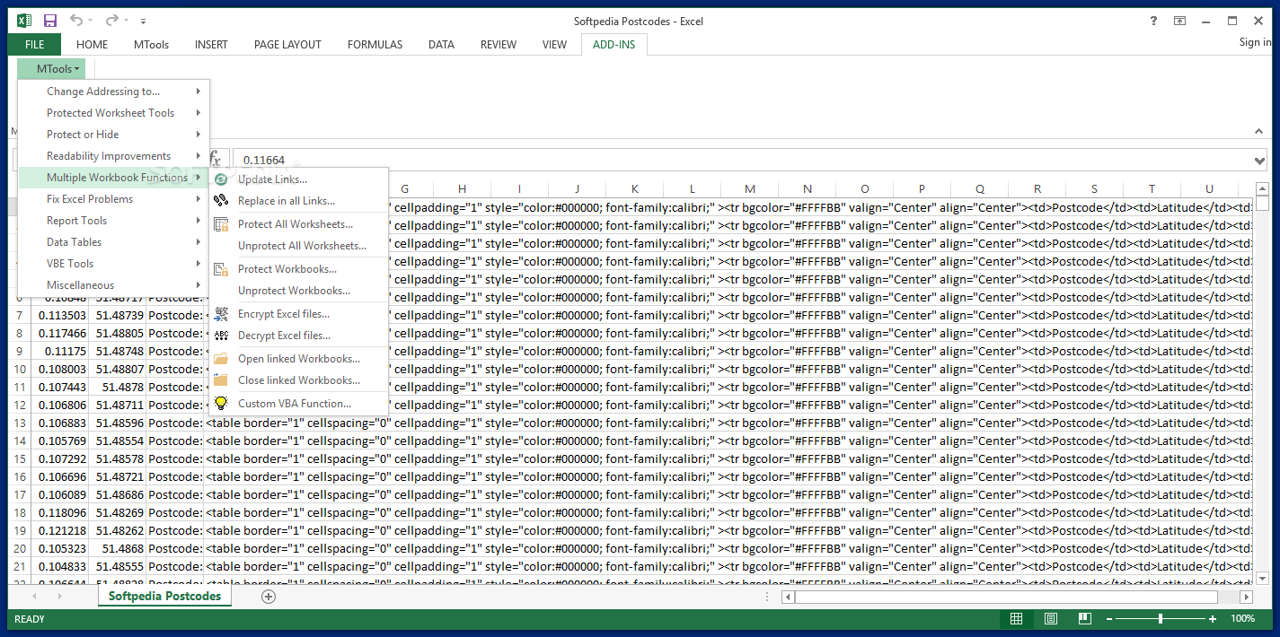The height and width of the screenshot is (637, 1280).
Task: Switch to Normal view icon
Action: click(1016, 619)
